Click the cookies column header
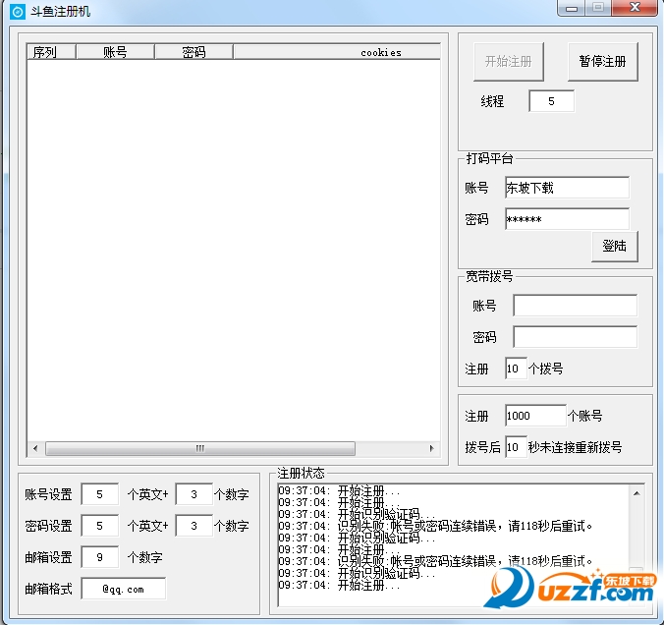This screenshot has width=664, height=625. point(337,52)
